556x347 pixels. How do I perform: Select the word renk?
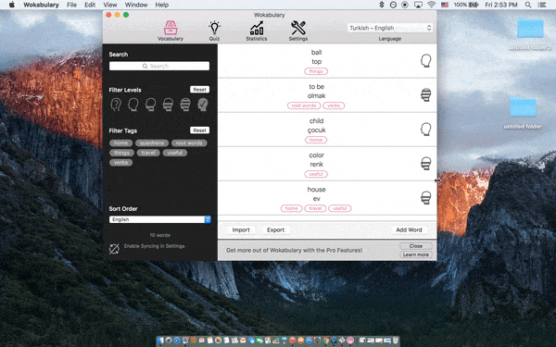pyautogui.click(x=316, y=165)
